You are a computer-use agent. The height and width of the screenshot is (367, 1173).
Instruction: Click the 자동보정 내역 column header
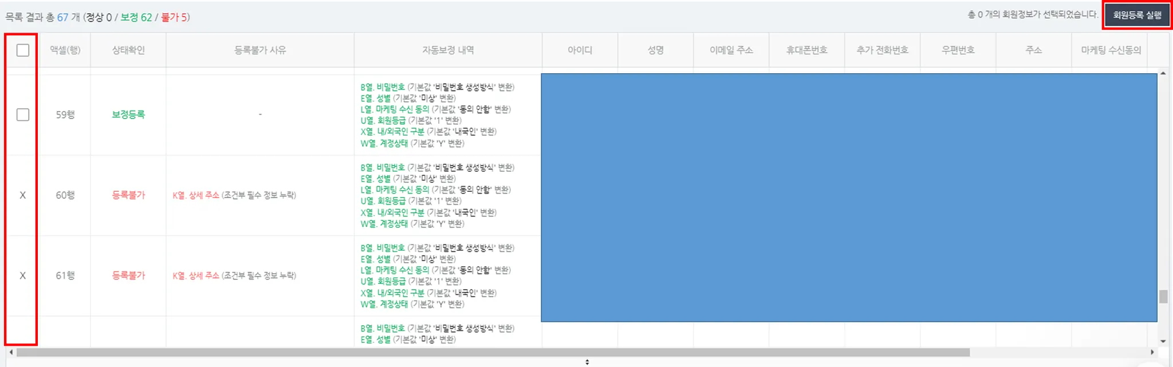click(448, 50)
